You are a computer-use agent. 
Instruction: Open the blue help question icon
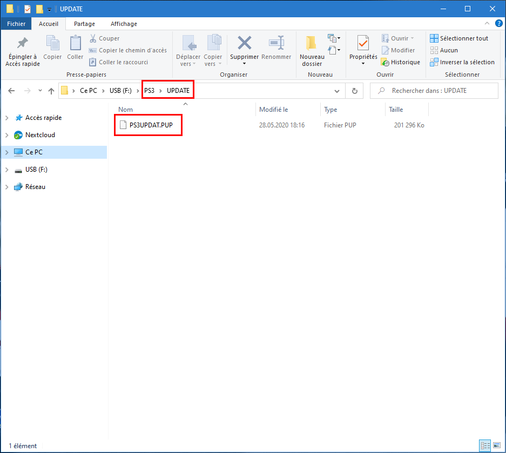[x=498, y=23]
